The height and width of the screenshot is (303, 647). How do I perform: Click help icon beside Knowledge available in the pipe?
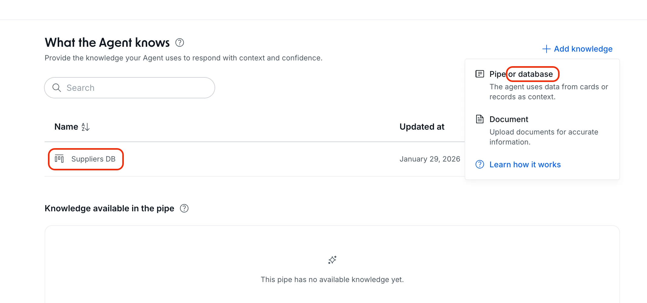pyautogui.click(x=184, y=208)
